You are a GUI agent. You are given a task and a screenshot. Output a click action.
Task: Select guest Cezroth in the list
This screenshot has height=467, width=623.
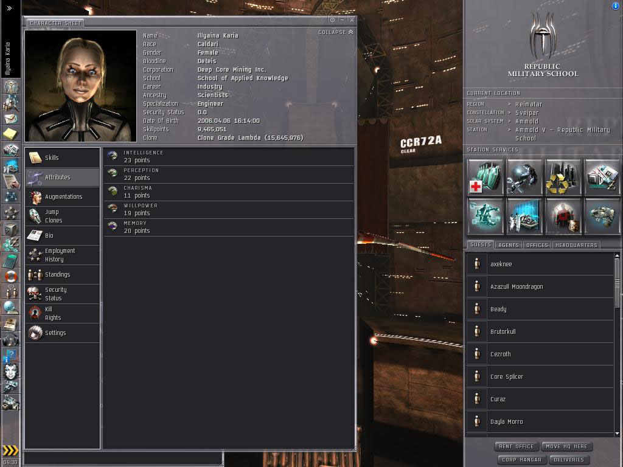(x=540, y=355)
